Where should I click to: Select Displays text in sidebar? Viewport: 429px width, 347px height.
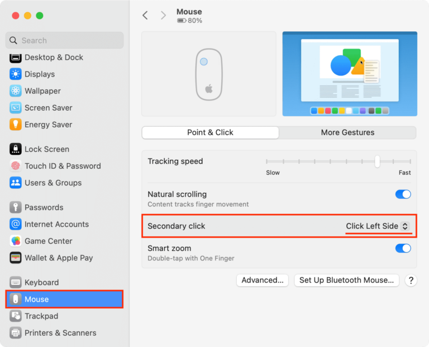(x=40, y=74)
